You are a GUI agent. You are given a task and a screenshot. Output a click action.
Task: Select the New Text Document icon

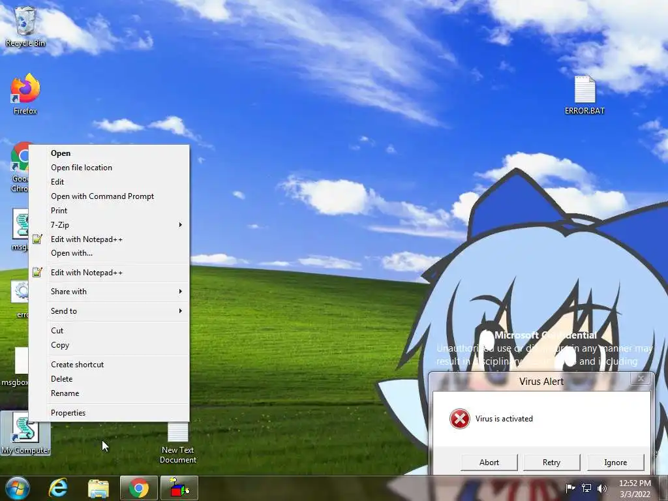tap(178, 443)
